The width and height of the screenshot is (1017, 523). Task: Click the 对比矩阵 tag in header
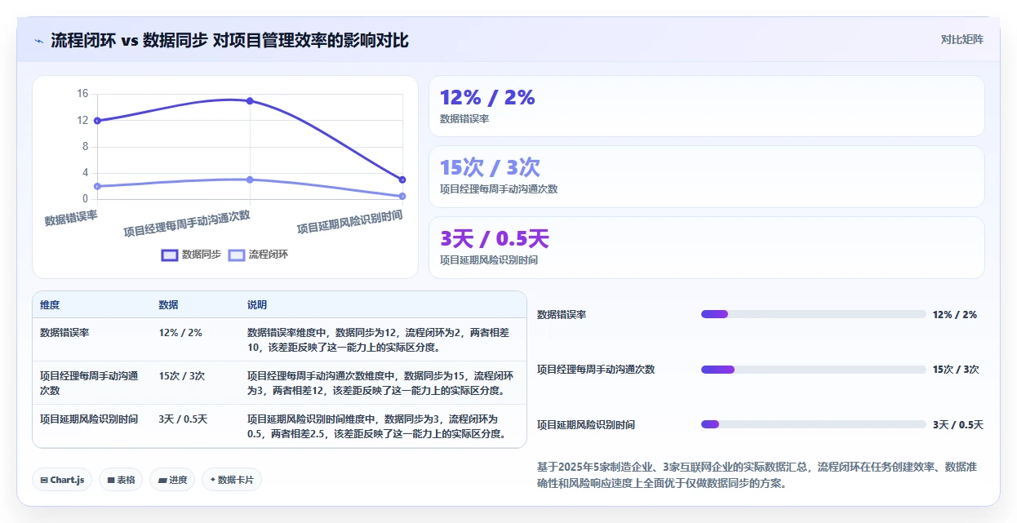pos(961,39)
